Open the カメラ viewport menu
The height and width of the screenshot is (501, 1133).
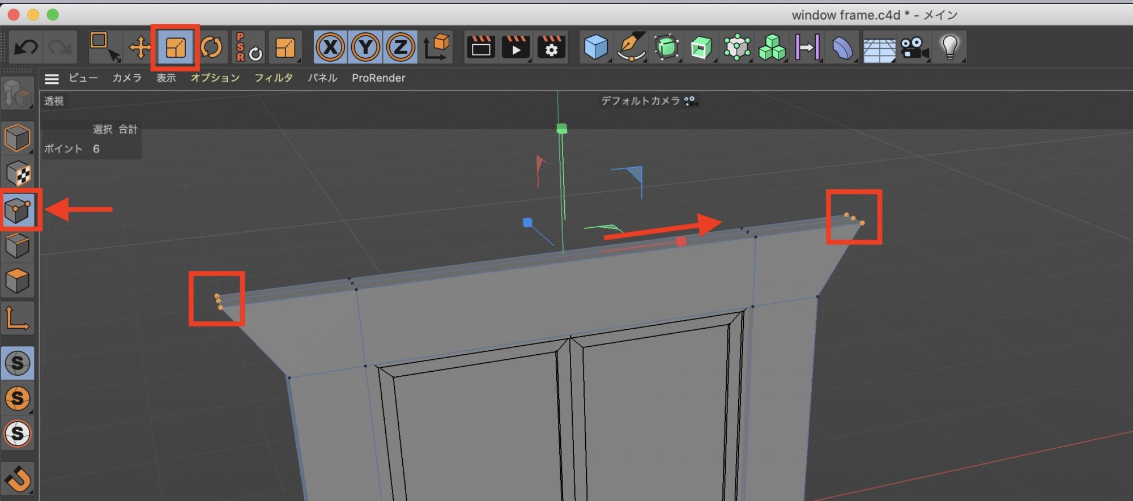127,78
